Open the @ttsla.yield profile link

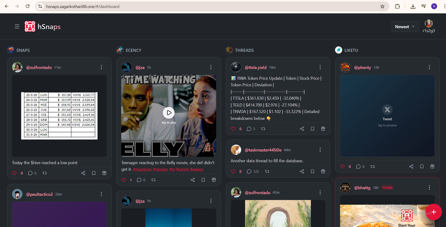(255, 67)
